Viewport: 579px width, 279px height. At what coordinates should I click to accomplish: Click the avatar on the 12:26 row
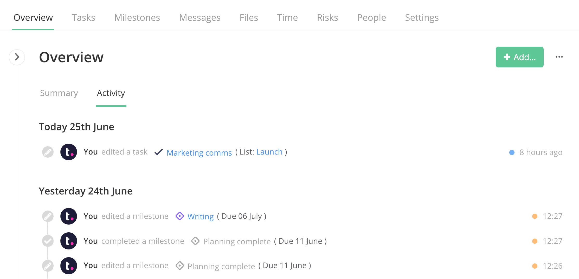69,266
